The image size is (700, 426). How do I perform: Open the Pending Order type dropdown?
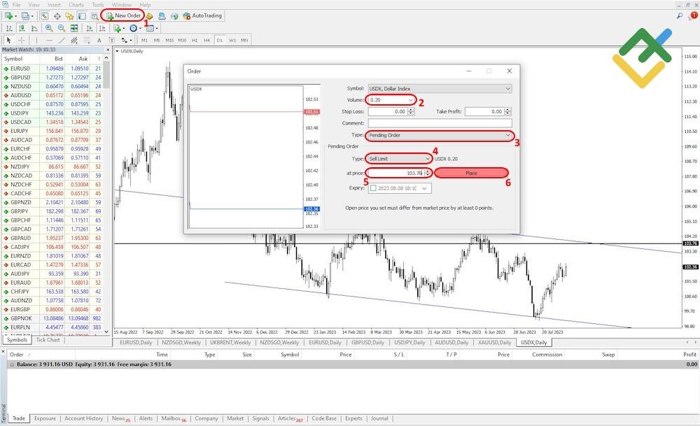(x=509, y=134)
